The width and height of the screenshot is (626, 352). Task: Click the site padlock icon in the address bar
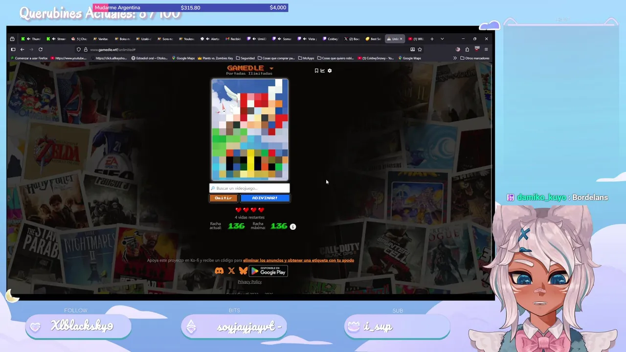(85, 49)
